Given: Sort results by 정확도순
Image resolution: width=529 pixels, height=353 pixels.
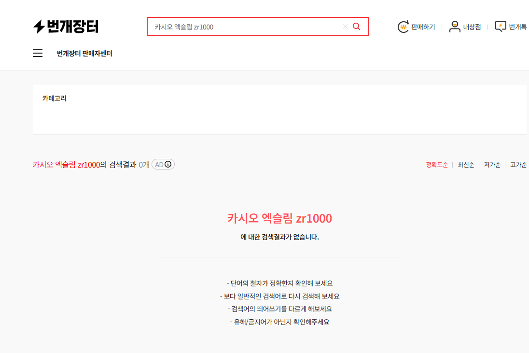Looking at the screenshot, I should [436, 165].
